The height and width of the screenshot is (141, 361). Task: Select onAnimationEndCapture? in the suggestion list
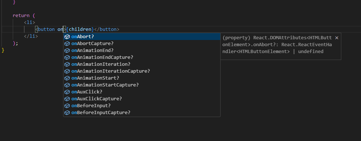coord(142,57)
